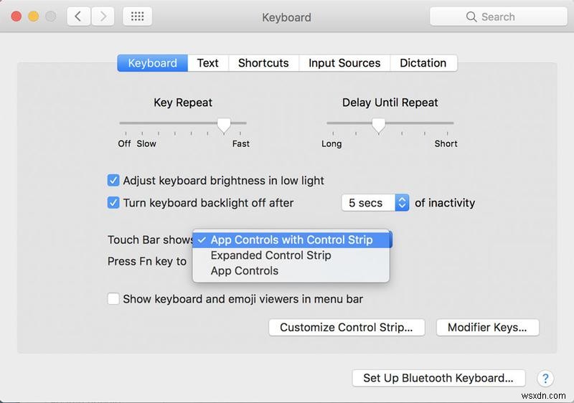Open help with the question mark button
This screenshot has height=403, width=574.
(x=545, y=378)
